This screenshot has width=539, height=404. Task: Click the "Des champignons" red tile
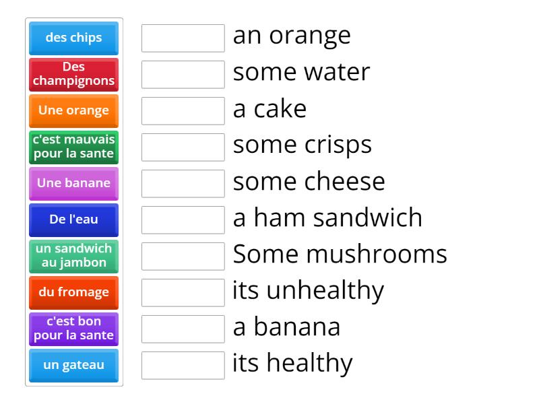(73, 75)
